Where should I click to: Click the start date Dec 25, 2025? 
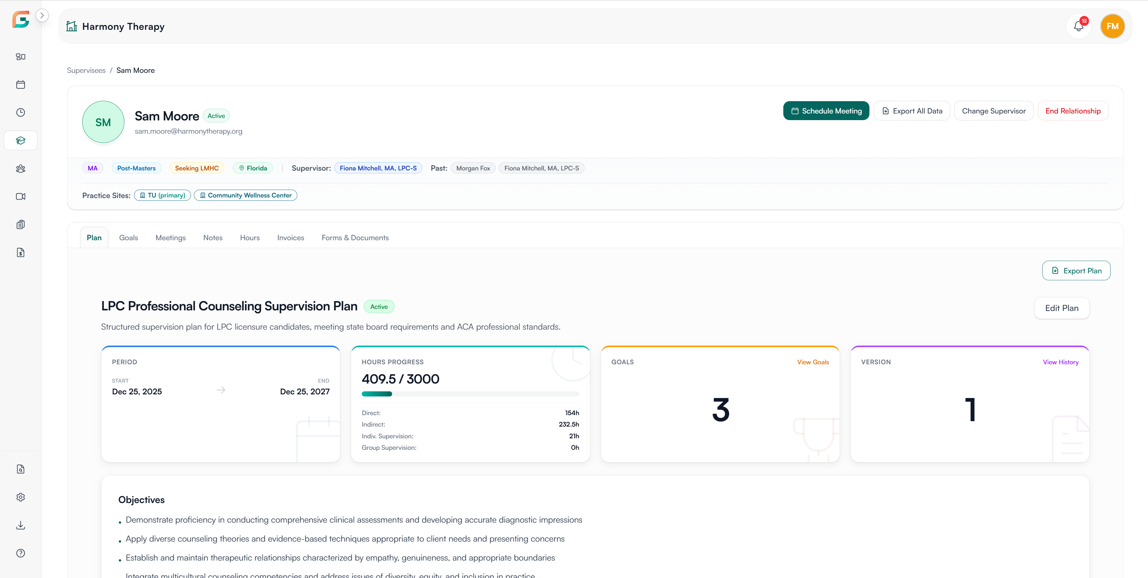(x=137, y=391)
